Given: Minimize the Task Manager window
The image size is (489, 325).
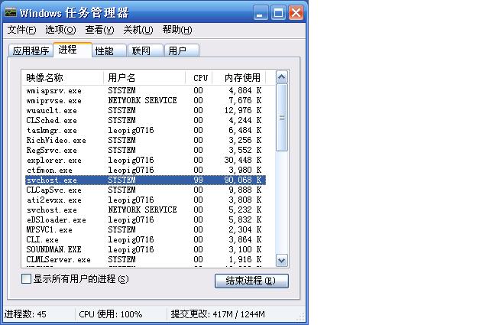Looking at the screenshot, I should [260, 13].
